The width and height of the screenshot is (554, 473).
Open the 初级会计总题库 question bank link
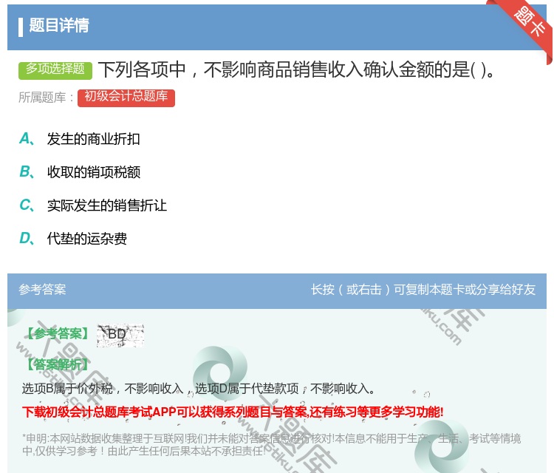(x=126, y=98)
